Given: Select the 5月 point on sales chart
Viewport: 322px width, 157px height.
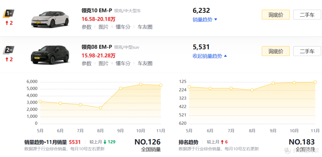Looking at the screenshot, I should coord(40,101).
